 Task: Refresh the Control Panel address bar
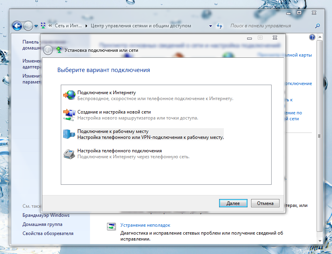coord(220,26)
